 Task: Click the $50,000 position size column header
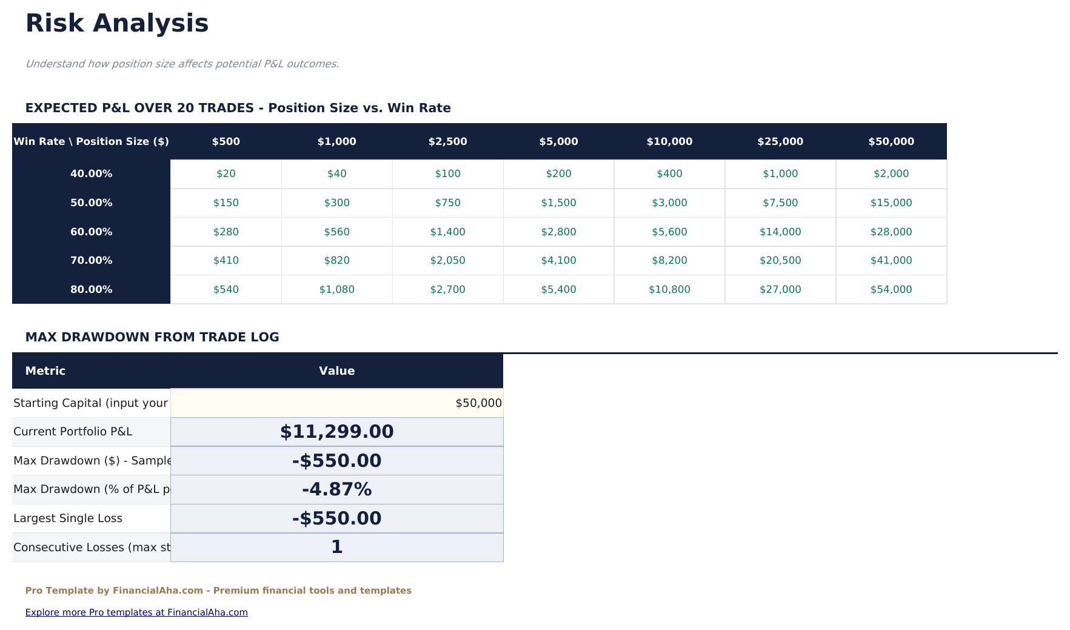tap(891, 141)
